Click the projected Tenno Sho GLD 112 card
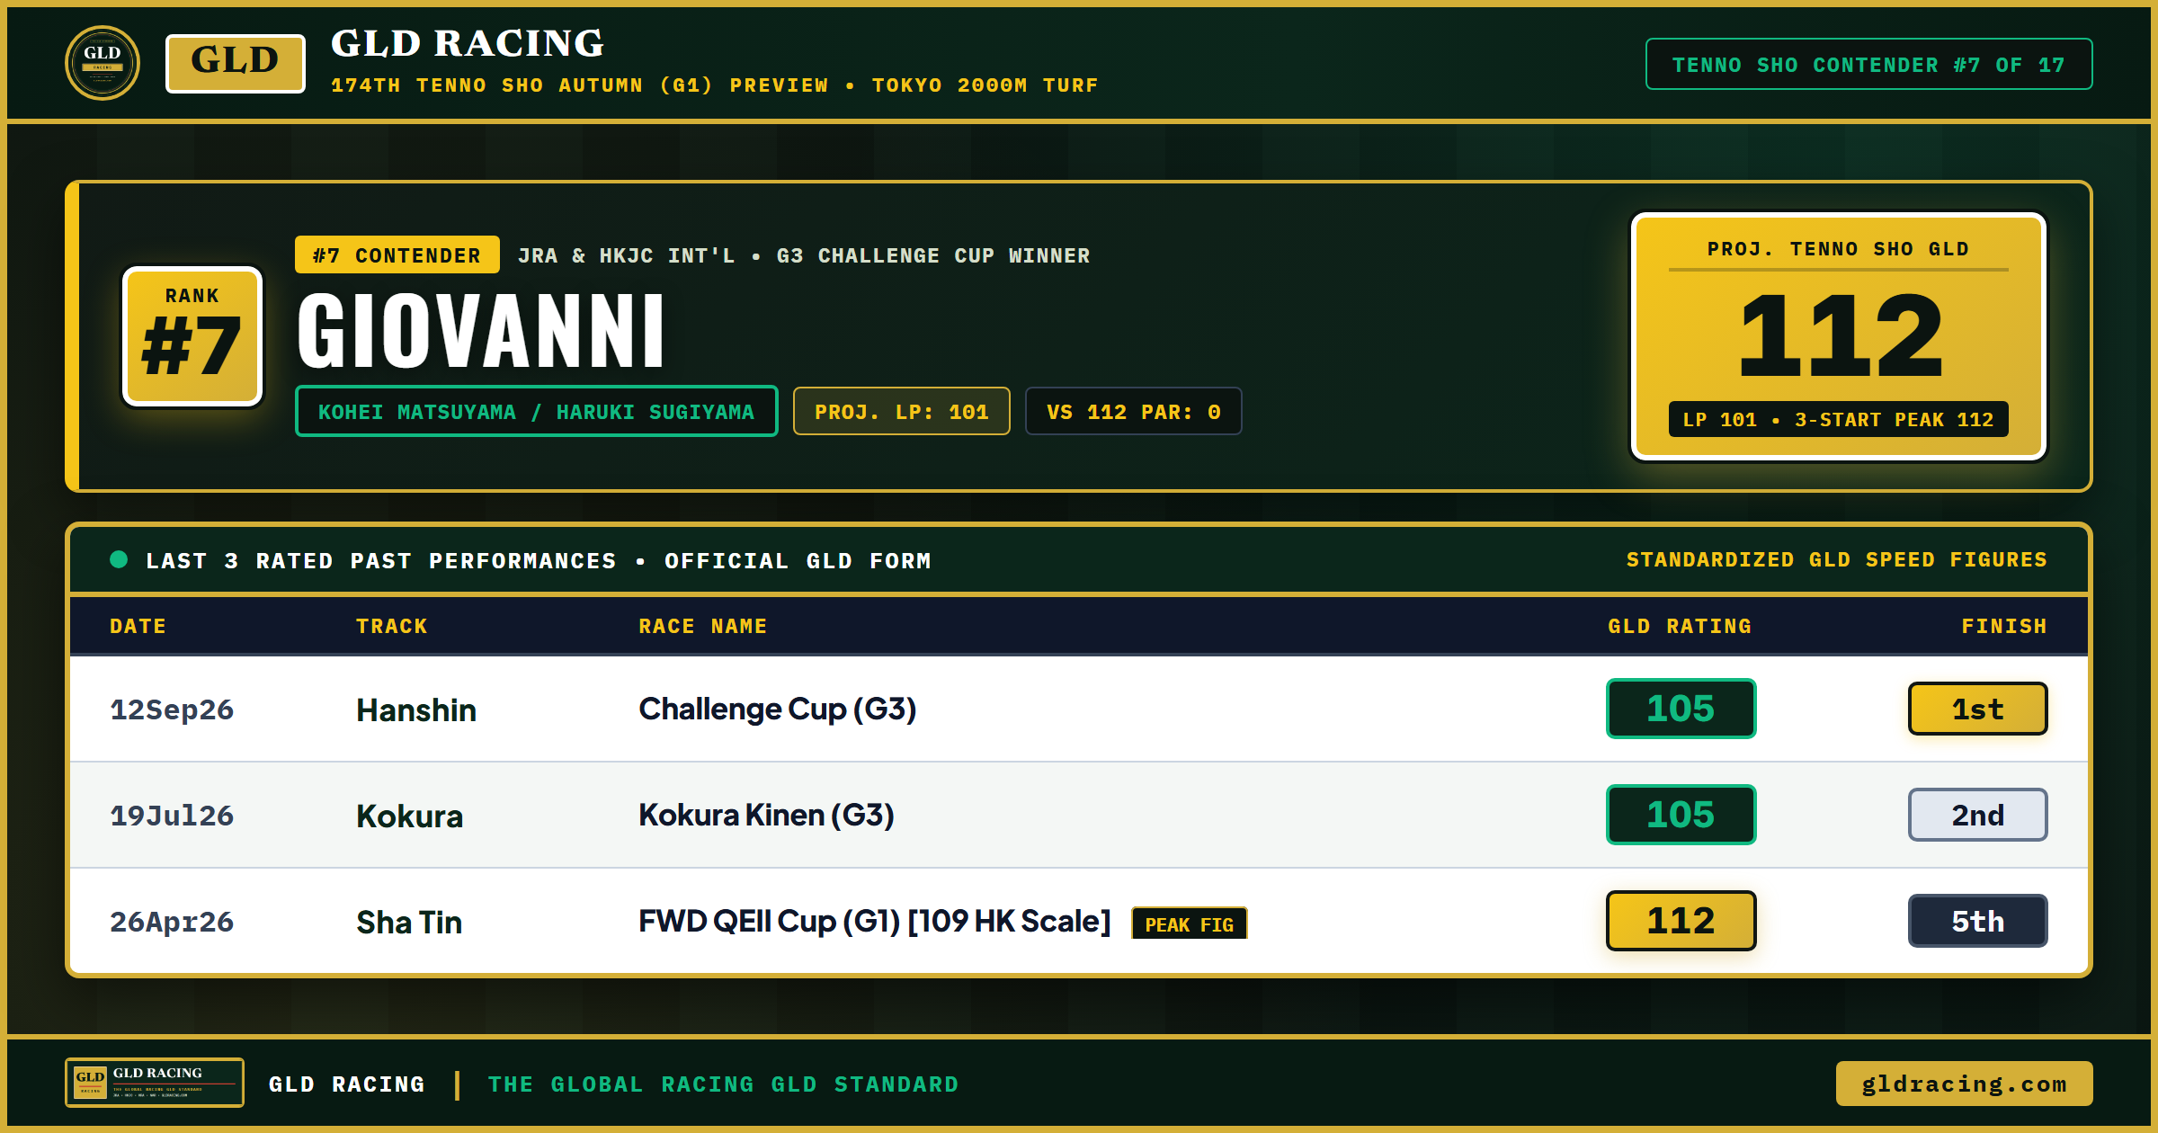Viewport: 2158px width, 1133px height. pyautogui.click(x=1838, y=336)
